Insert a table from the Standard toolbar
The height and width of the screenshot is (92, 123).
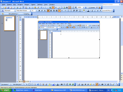[61, 8]
